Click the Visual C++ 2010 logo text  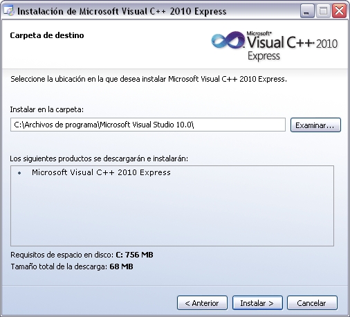[293, 43]
